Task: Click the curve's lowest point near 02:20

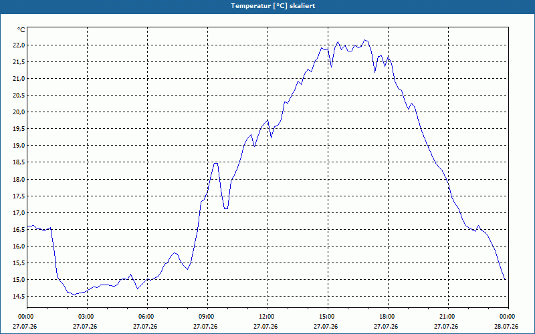Action: pyautogui.click(x=74, y=295)
